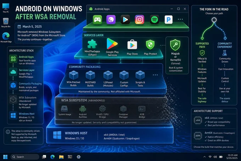Click the 'SUPPORTED PATH' heading

(x=202, y=45)
